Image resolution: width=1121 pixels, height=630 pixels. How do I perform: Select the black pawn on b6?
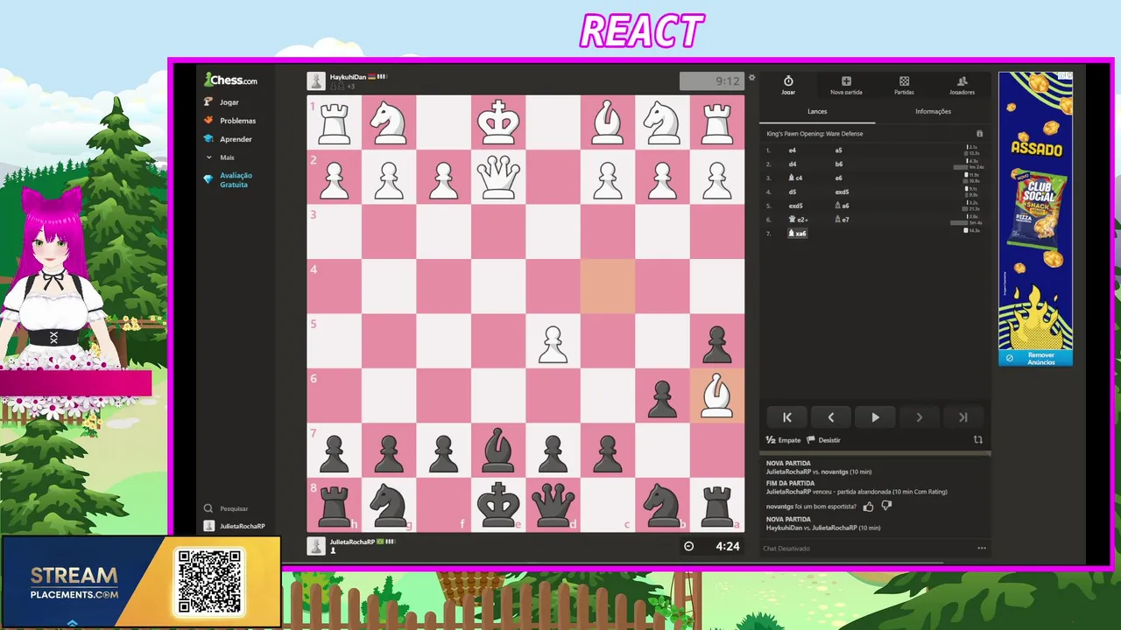click(x=662, y=395)
